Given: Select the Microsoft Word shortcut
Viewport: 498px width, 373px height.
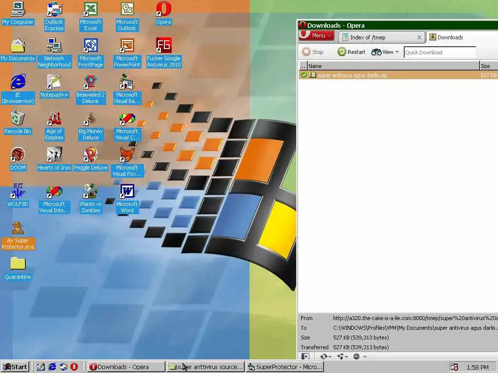Looking at the screenshot, I should [x=127, y=199].
